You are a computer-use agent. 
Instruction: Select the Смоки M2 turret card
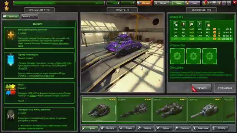(x=205, y=109)
